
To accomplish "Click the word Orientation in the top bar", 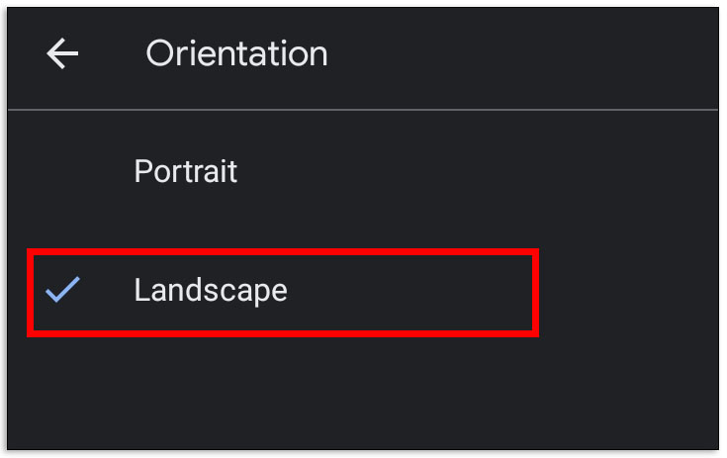I will tap(236, 53).
